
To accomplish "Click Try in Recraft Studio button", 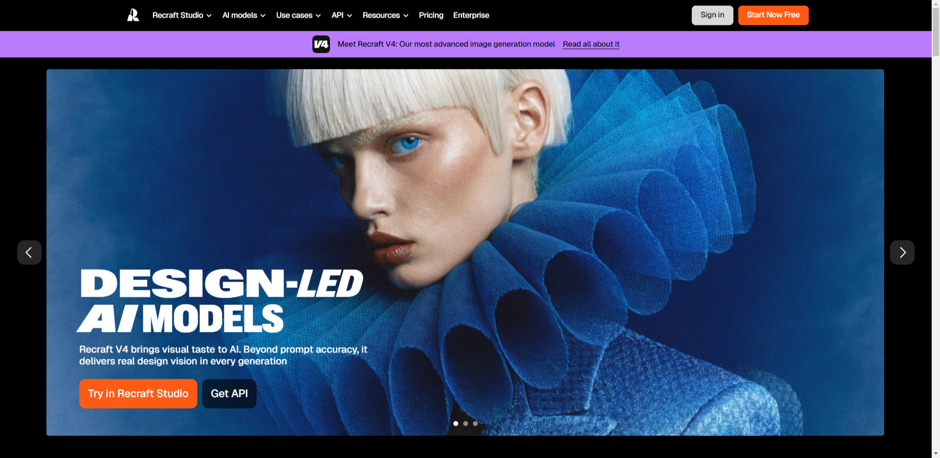I will (138, 393).
